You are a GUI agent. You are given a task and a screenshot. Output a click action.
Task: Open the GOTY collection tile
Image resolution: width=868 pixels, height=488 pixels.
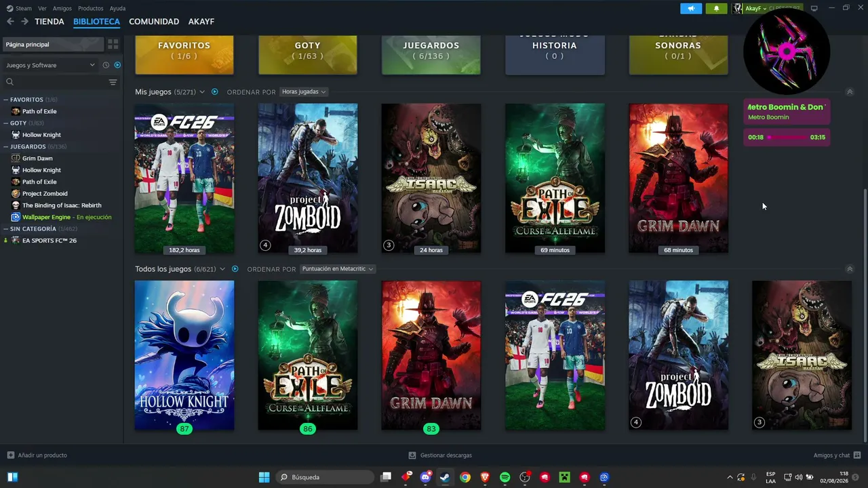click(x=308, y=55)
